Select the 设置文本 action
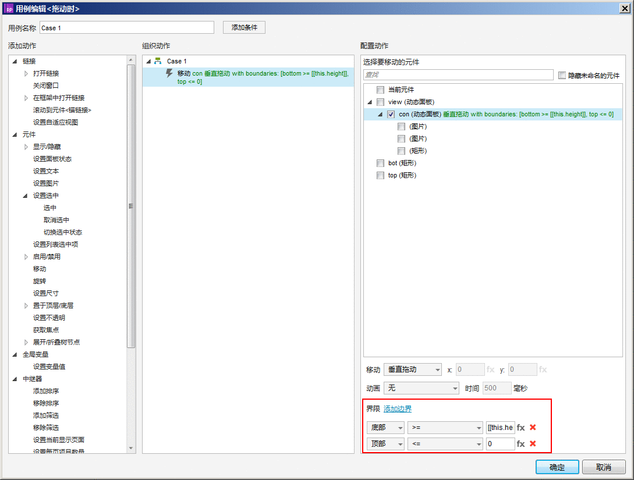The height and width of the screenshot is (480, 634). tap(45, 171)
